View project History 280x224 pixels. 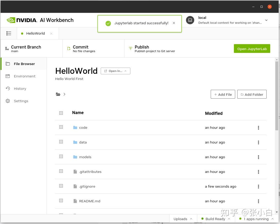(20, 89)
